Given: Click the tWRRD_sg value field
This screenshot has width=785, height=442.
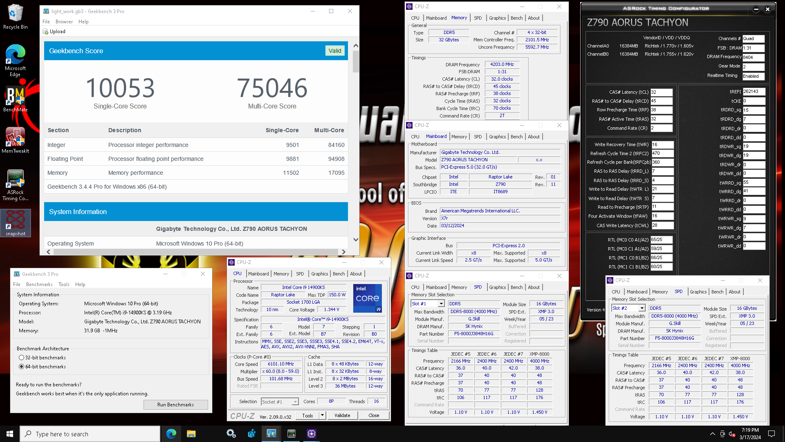Looking at the screenshot, I should pos(754,183).
